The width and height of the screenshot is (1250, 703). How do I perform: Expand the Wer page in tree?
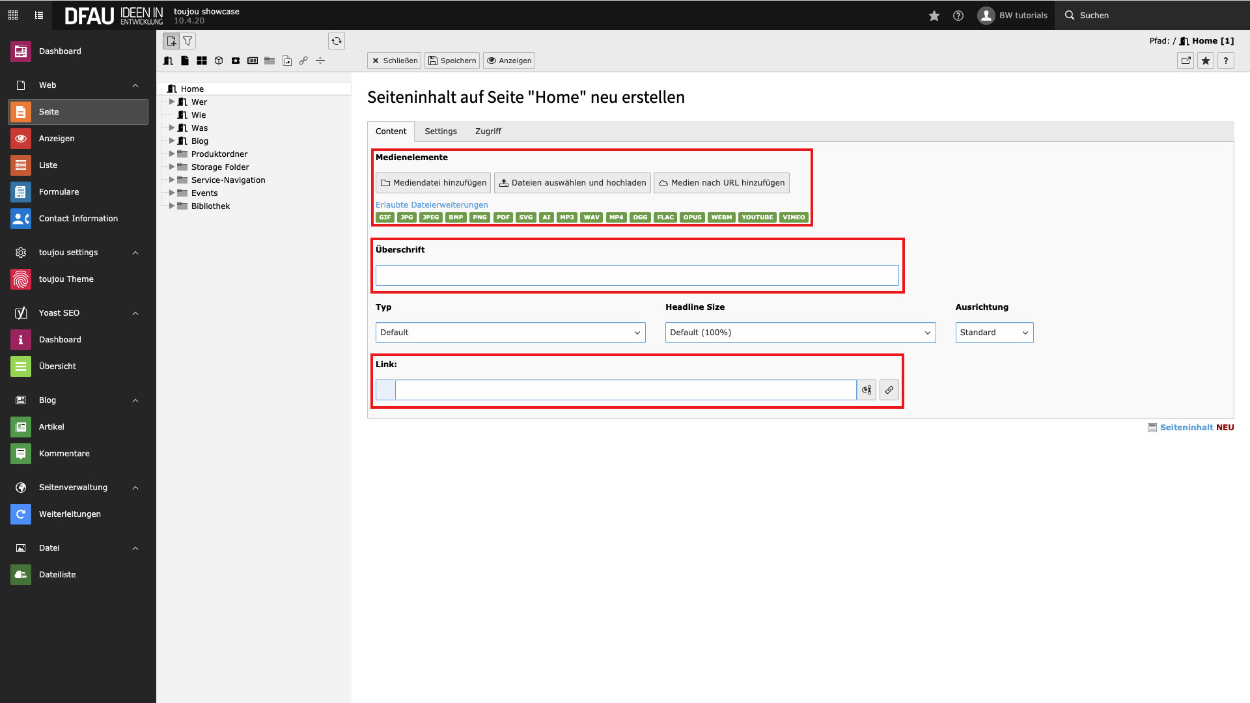pyautogui.click(x=172, y=102)
